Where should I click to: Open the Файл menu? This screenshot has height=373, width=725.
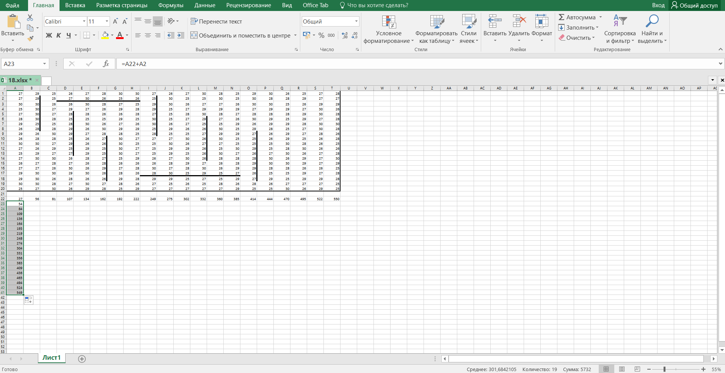click(13, 5)
